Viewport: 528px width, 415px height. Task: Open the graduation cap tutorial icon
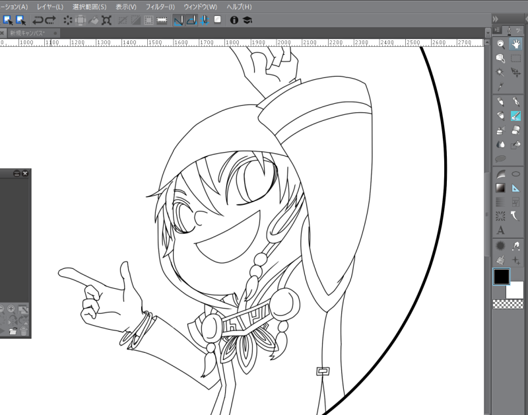pos(247,20)
